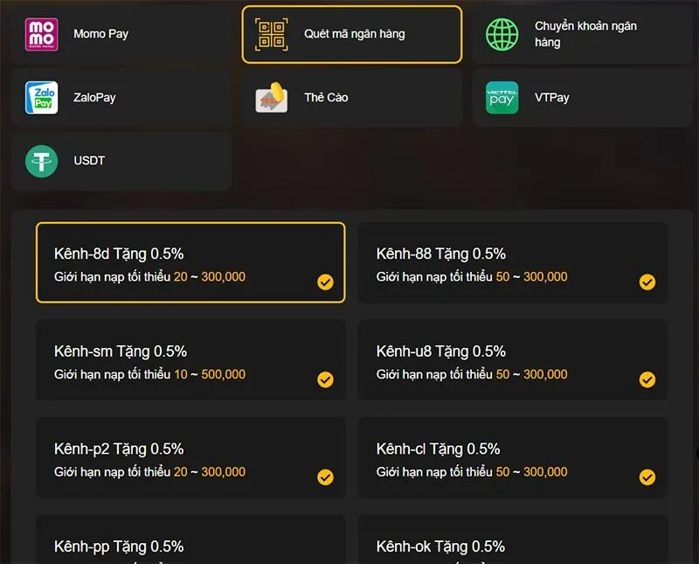
Task: Choose the USDT payment method
Action: coord(120,161)
